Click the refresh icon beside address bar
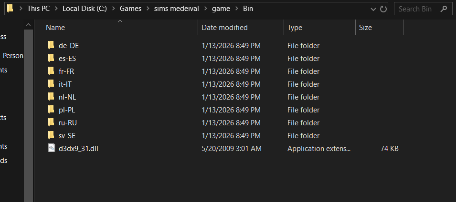This screenshot has width=456, height=202. click(x=383, y=9)
